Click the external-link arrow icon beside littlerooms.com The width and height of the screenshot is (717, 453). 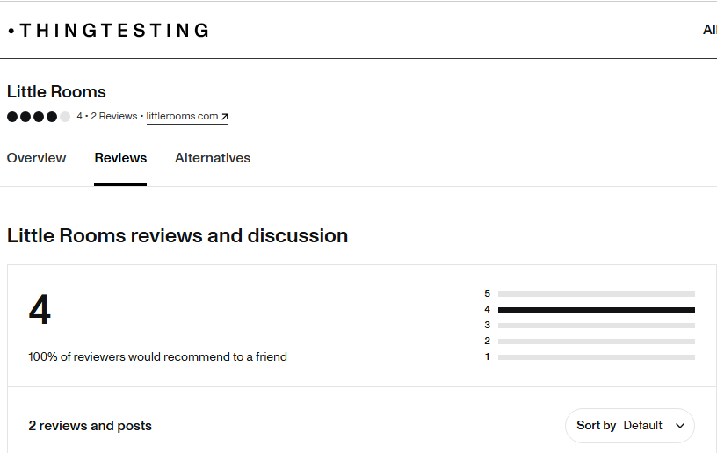point(225,117)
